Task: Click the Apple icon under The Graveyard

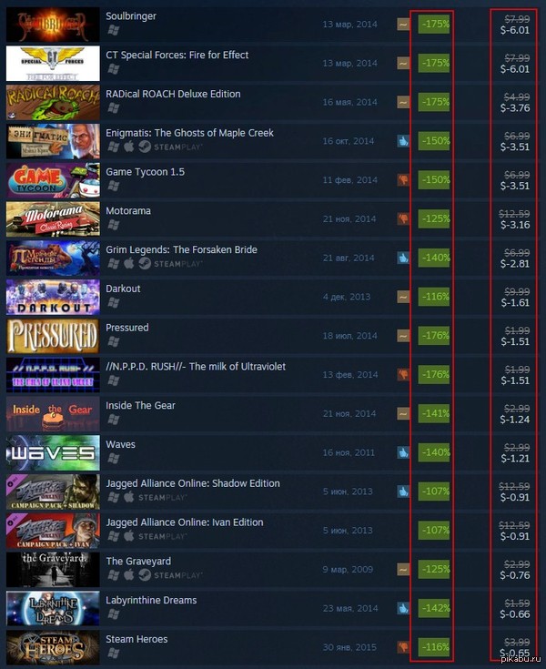Action: pos(129,575)
